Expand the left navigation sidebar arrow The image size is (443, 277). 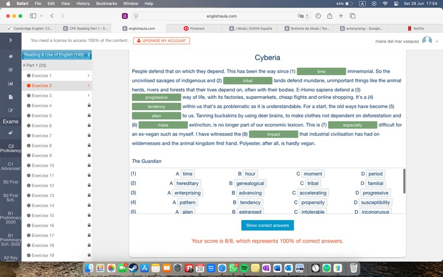[x=10, y=40]
